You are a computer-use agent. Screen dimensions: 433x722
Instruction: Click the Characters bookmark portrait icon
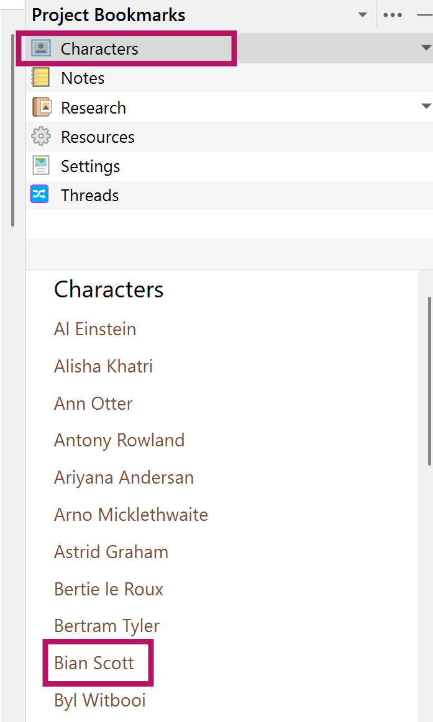click(x=41, y=48)
